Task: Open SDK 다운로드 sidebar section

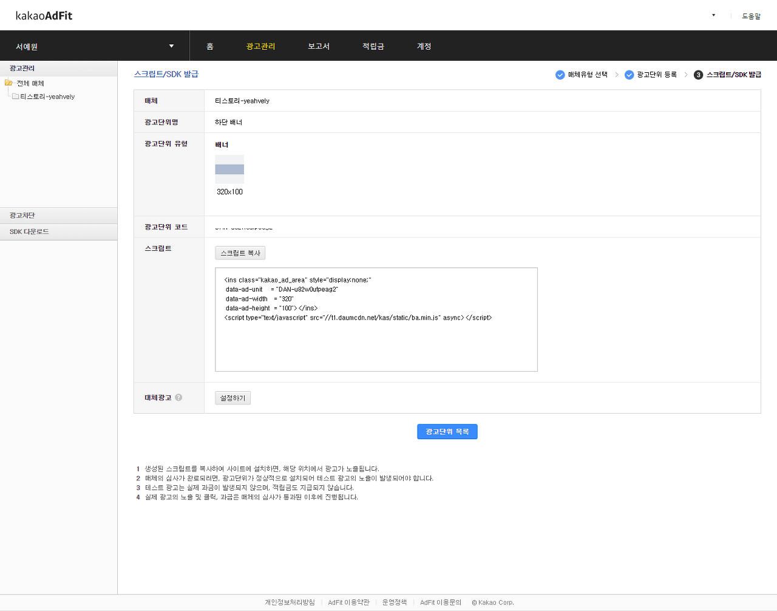Action: tap(58, 232)
